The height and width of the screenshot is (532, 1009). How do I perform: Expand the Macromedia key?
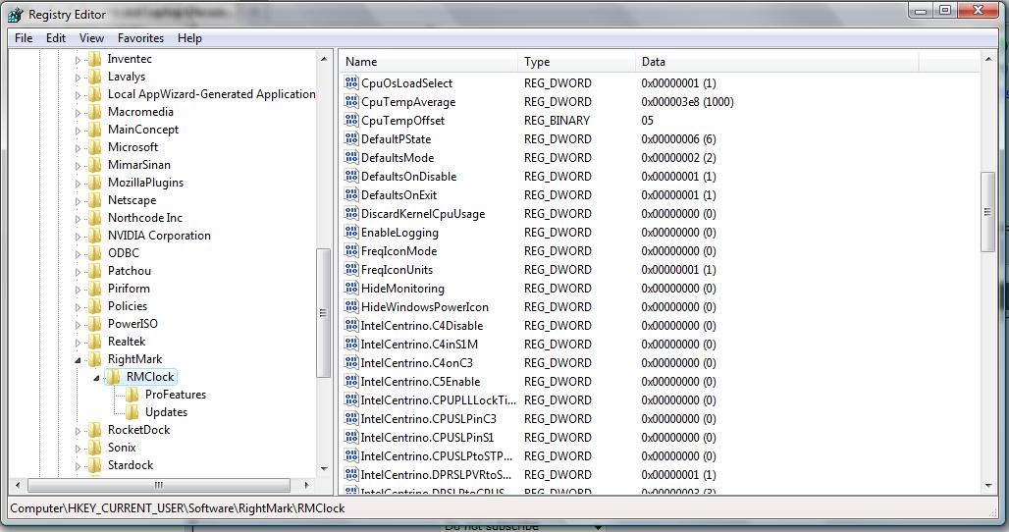pyautogui.click(x=78, y=113)
